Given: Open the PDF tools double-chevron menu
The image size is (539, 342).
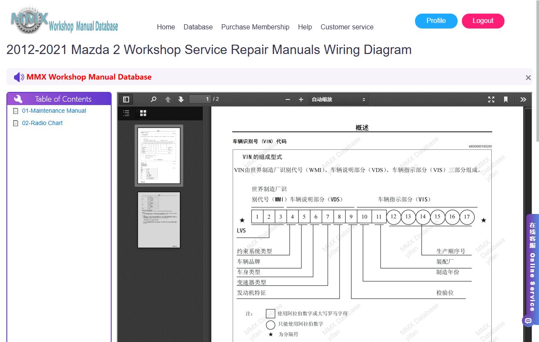Looking at the screenshot, I should (523, 100).
